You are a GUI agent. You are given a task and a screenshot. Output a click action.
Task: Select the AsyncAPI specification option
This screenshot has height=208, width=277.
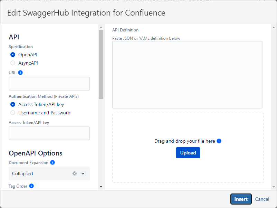coord(13,63)
